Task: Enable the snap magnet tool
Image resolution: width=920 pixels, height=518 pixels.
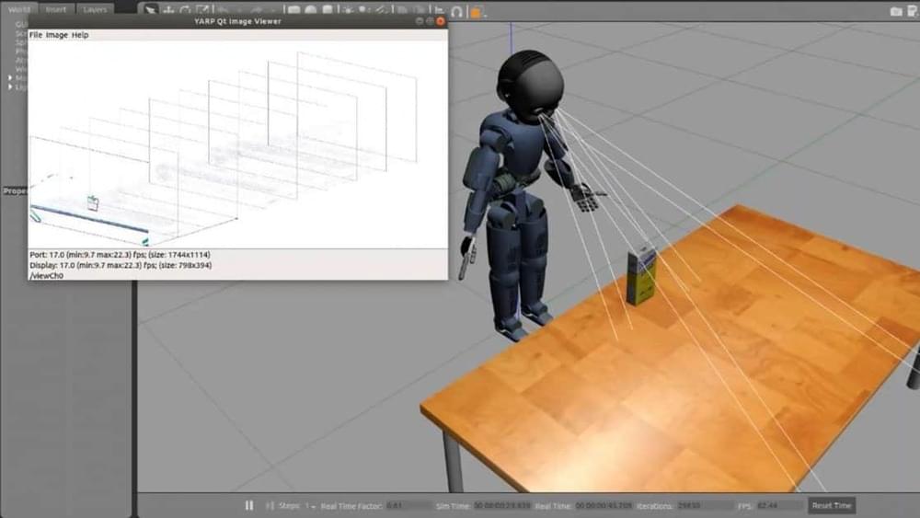Action: (457, 10)
